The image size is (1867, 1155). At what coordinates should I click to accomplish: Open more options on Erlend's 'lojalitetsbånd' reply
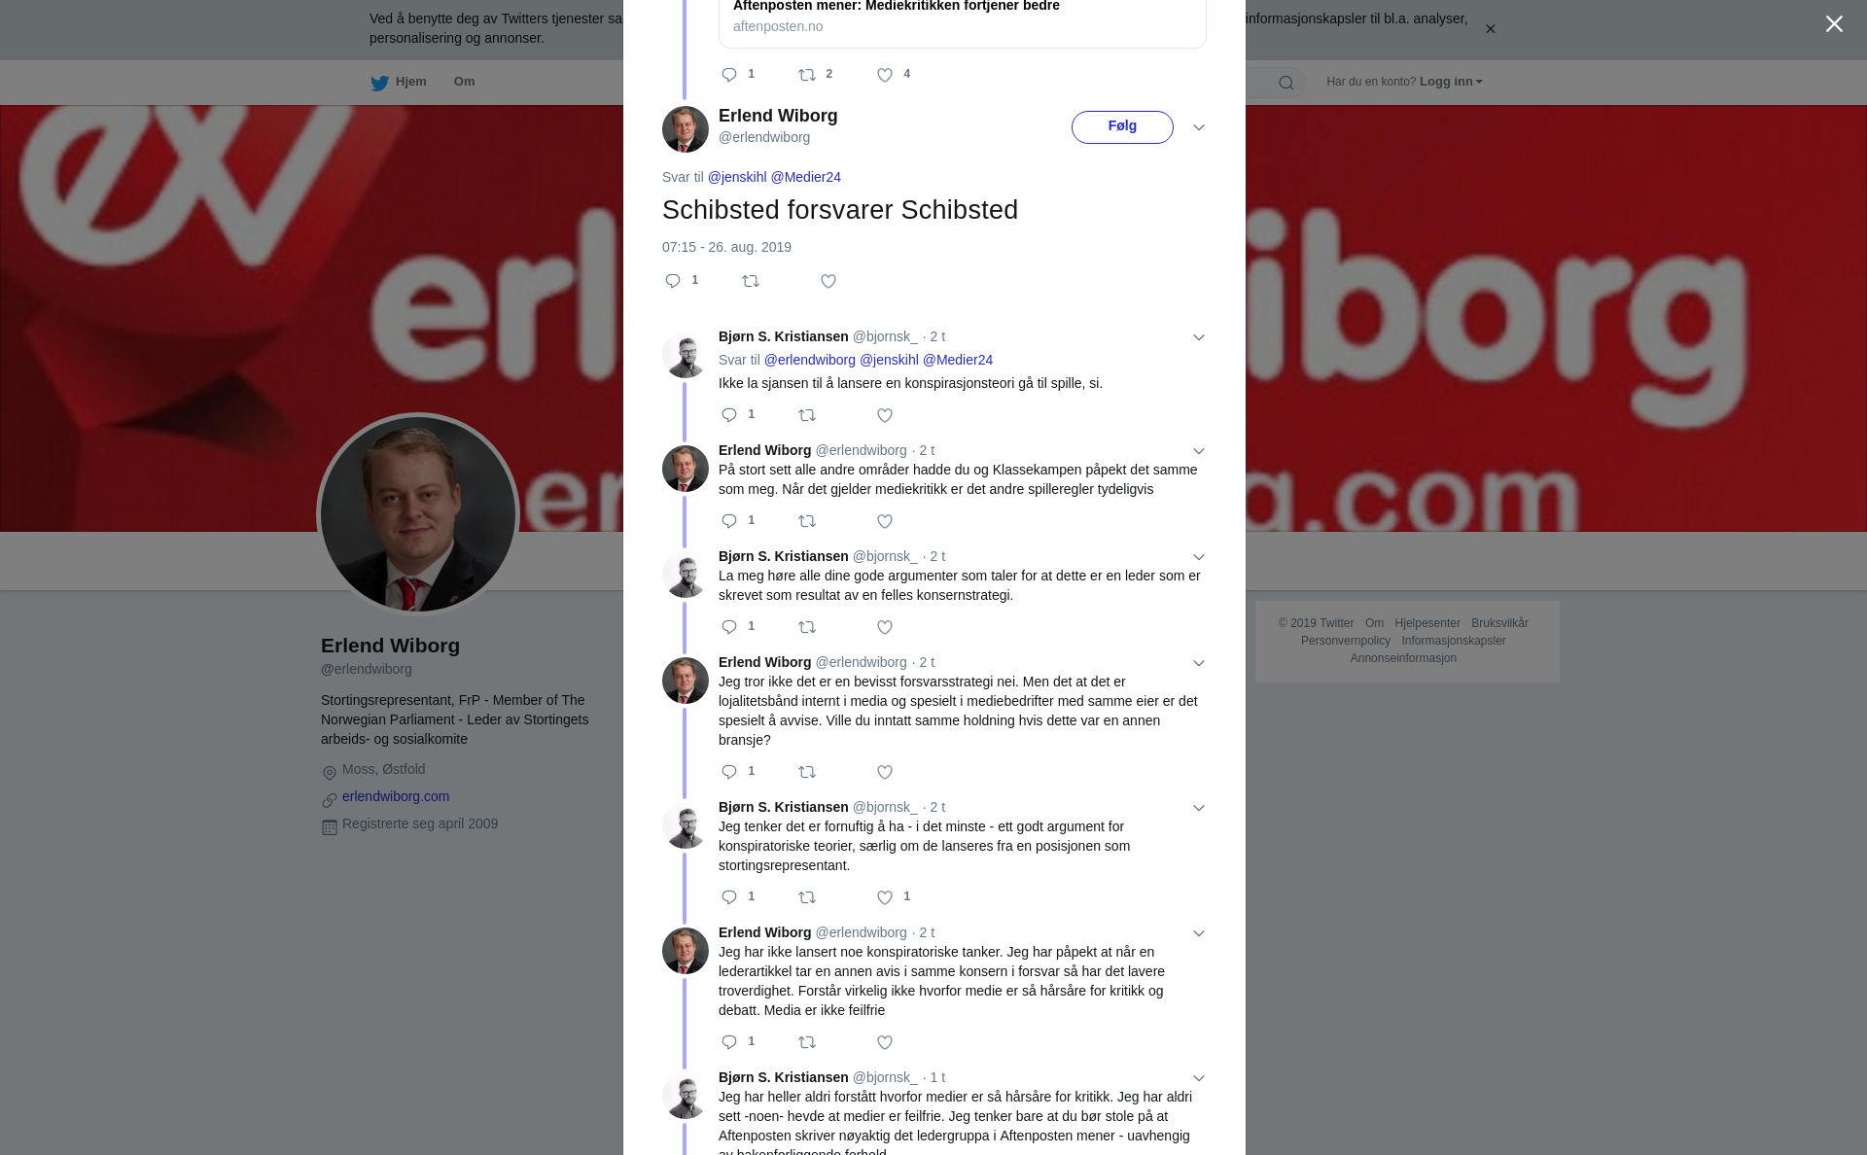coord(1199,663)
